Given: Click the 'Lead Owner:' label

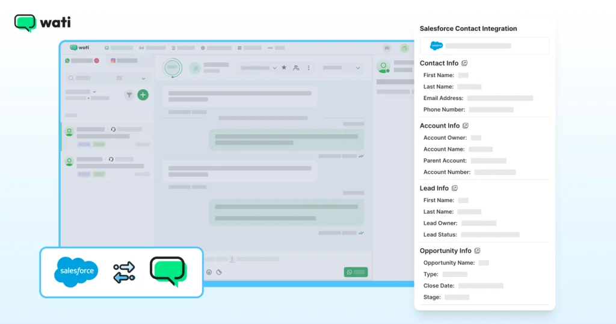Looking at the screenshot, I should pos(440,223).
